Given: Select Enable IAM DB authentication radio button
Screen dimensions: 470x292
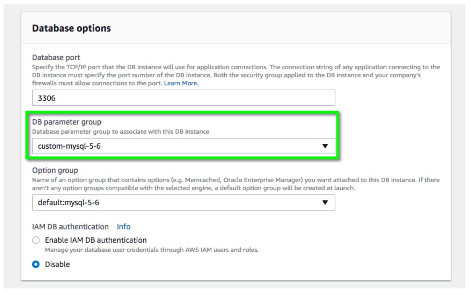Looking at the screenshot, I should [x=36, y=240].
